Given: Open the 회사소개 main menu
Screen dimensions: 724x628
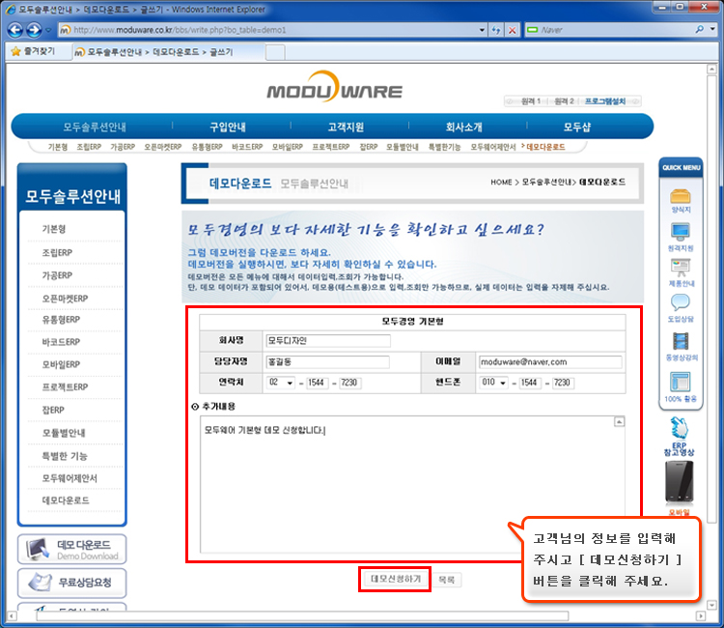Looking at the screenshot, I should point(464,128).
